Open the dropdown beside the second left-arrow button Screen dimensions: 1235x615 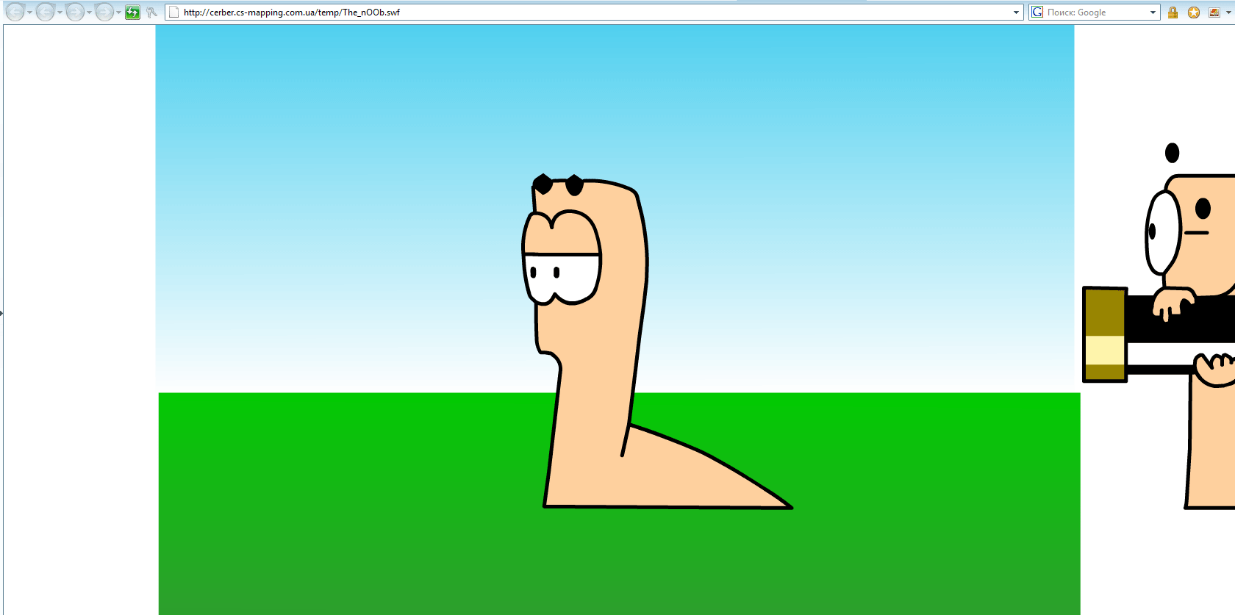[60, 12]
